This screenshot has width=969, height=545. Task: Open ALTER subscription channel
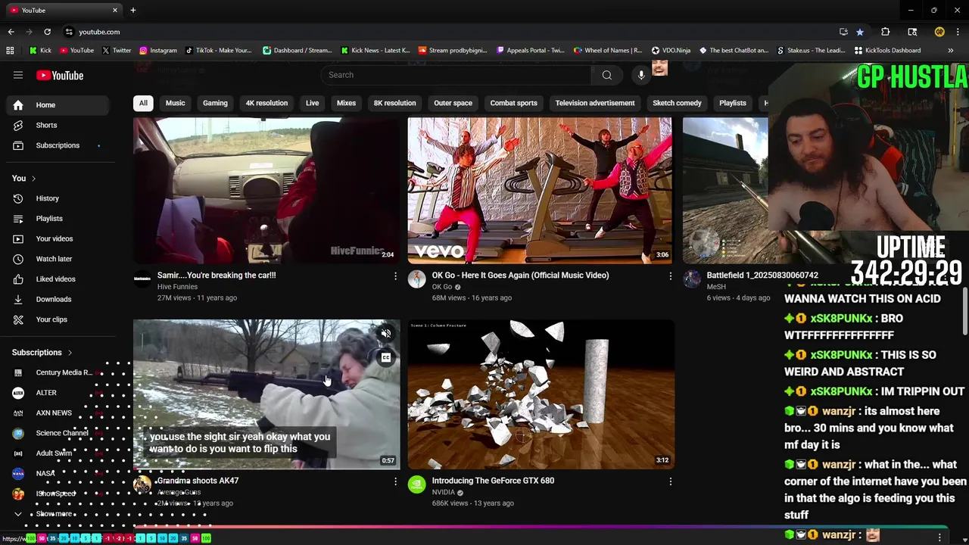pos(58,393)
